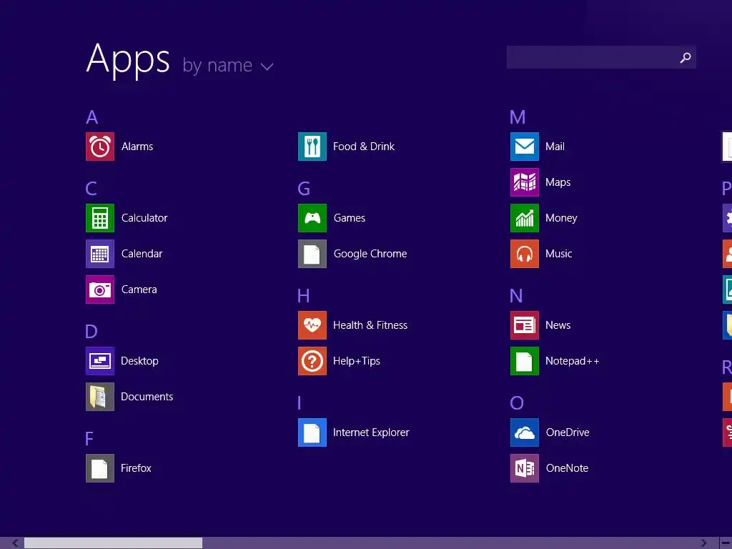Open the Money chart icon
Screen dimensions: 732x549
[x=525, y=218]
